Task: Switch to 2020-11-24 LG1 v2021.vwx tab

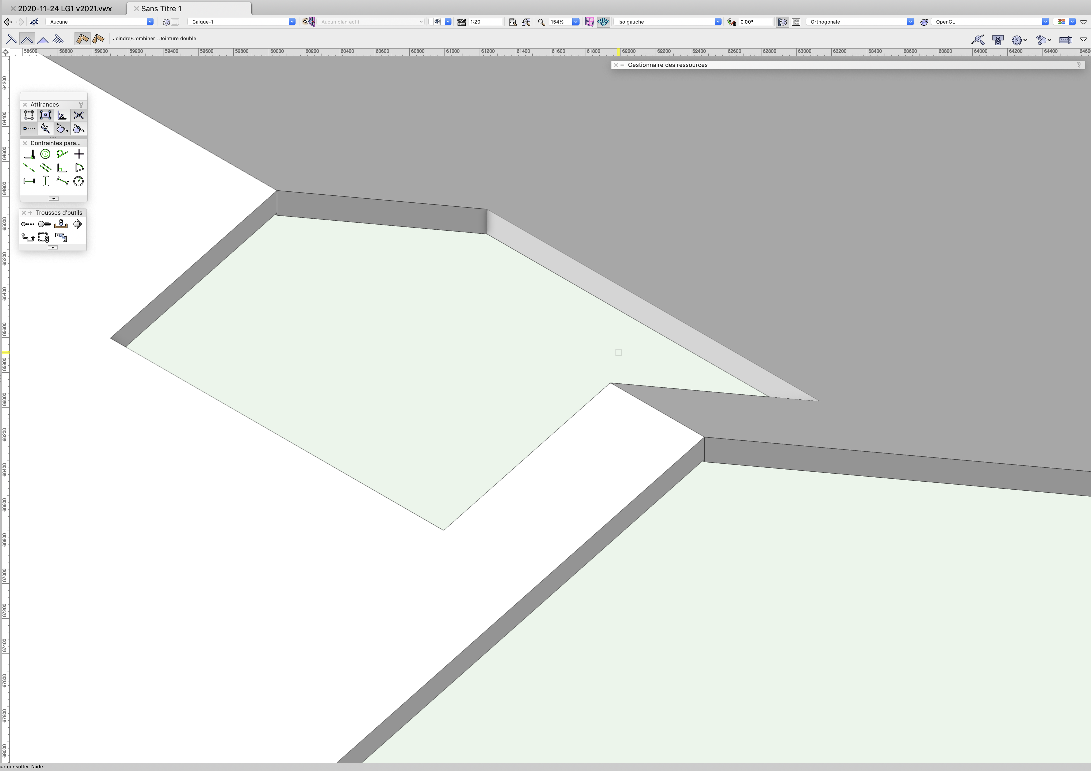Action: coord(65,9)
